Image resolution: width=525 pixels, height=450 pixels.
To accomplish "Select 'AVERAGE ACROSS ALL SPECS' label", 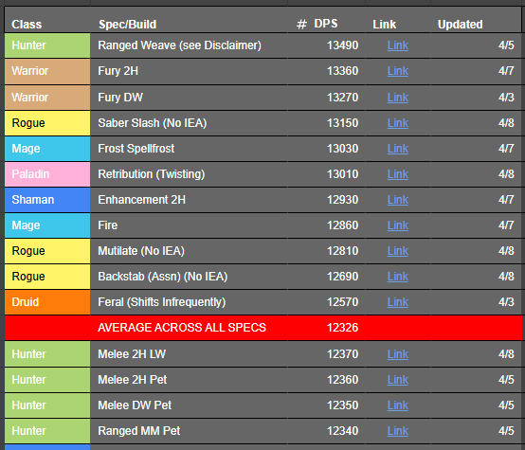I will pyautogui.click(x=182, y=328).
